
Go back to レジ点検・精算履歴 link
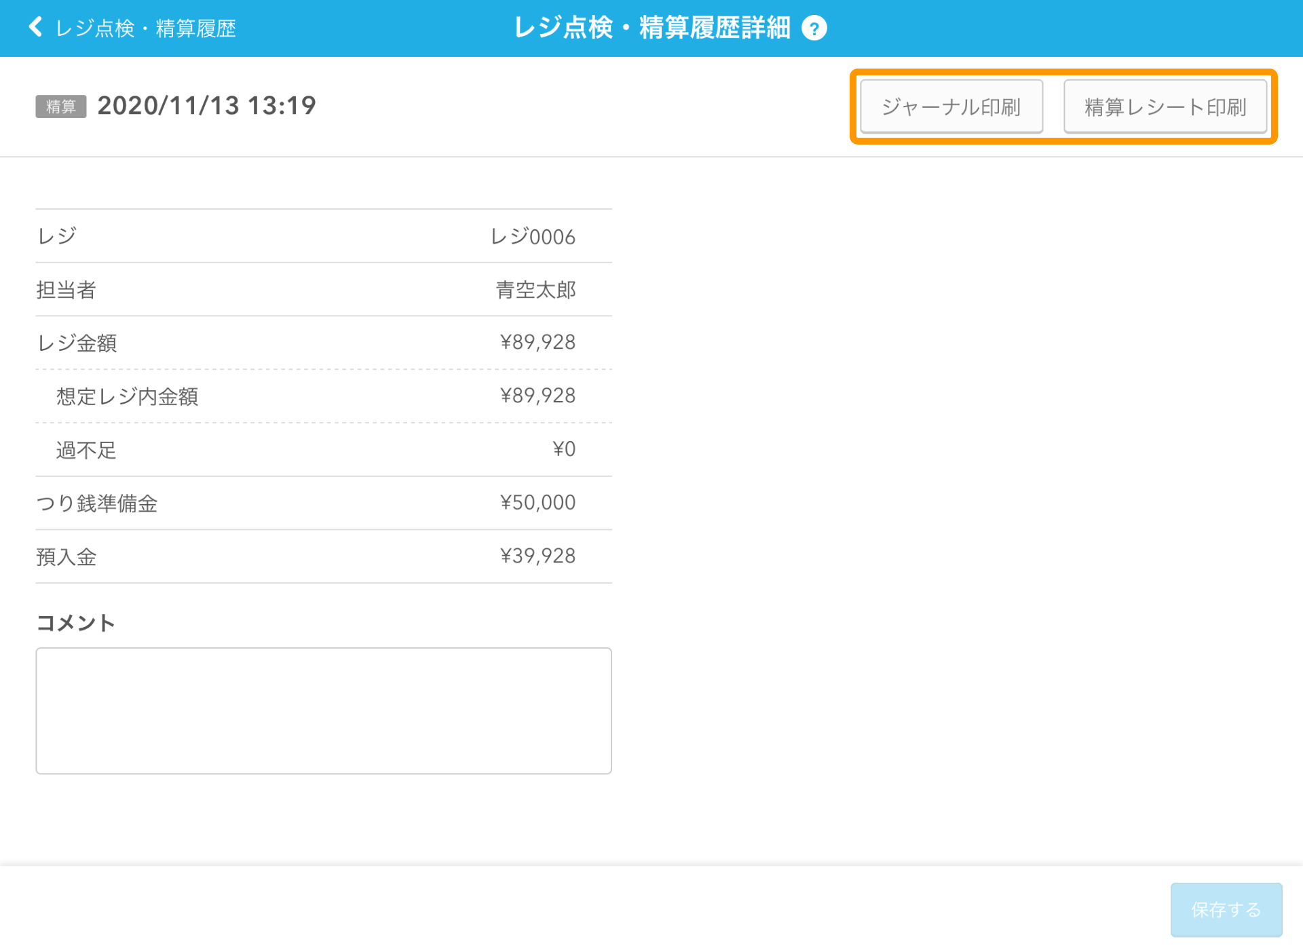[145, 28]
